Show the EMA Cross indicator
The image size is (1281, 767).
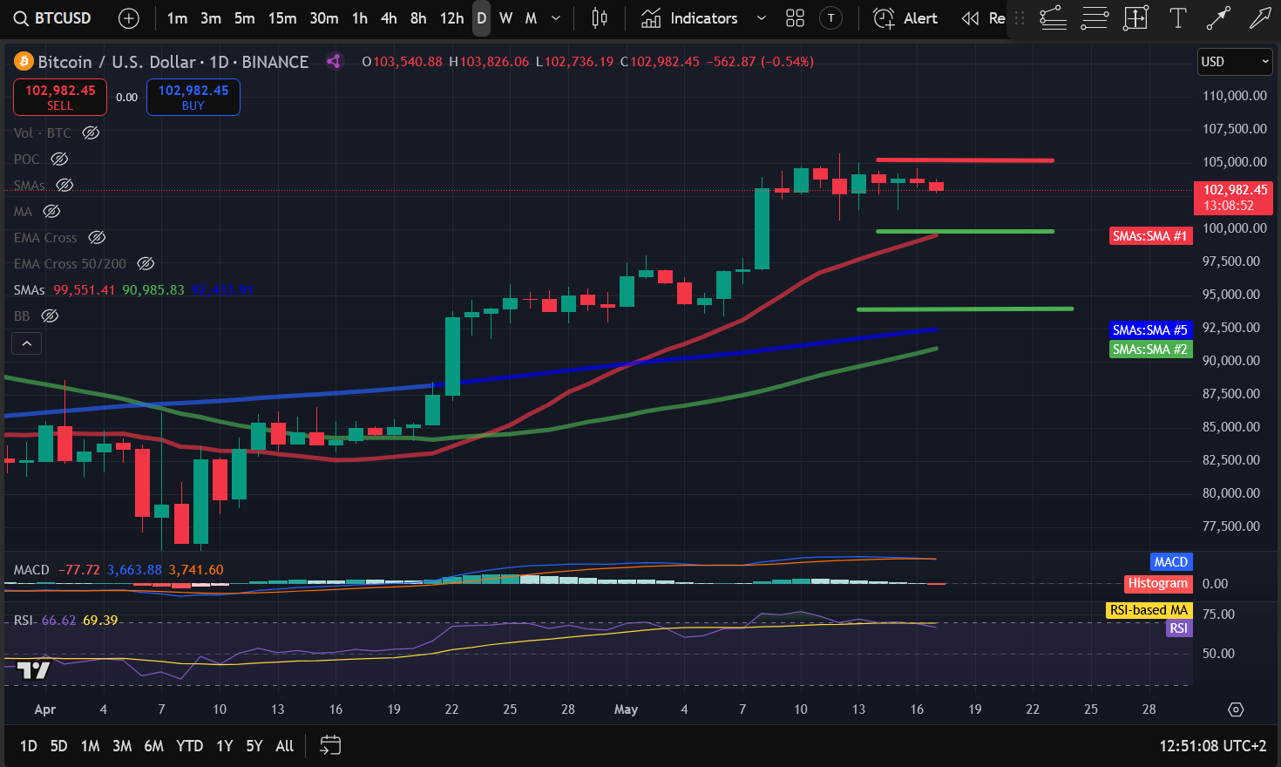(x=97, y=237)
